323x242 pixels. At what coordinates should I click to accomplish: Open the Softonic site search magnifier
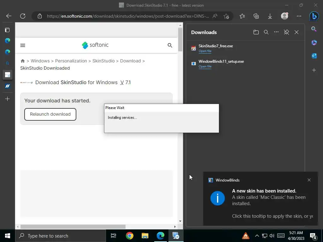click(170, 45)
